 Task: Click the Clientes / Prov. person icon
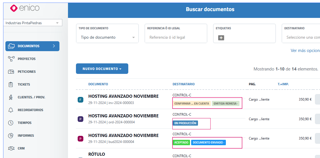pos(11,97)
